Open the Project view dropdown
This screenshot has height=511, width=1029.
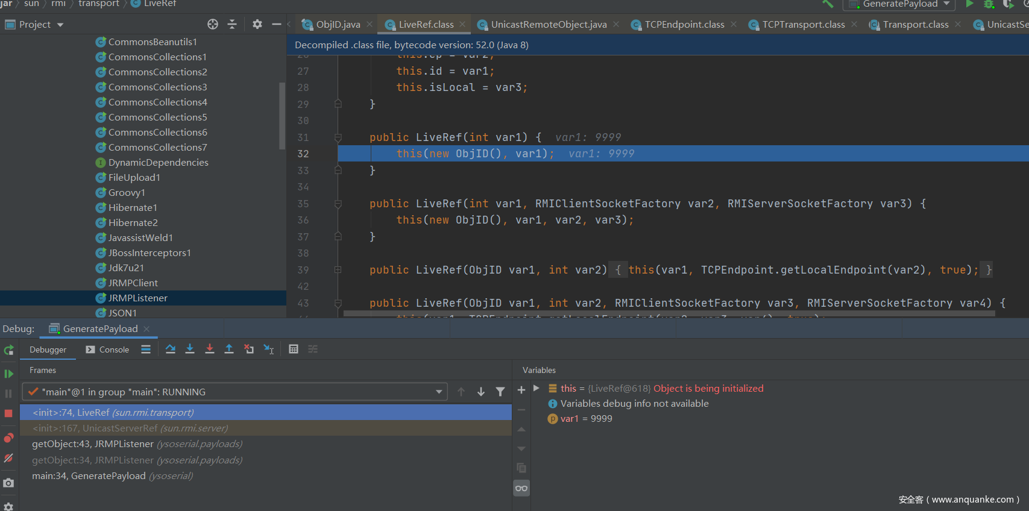(x=60, y=25)
